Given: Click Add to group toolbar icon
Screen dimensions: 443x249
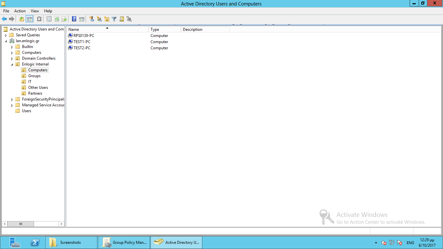Looking at the screenshot, I should (x=129, y=19).
